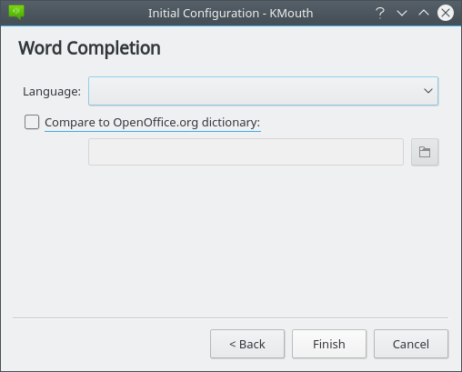Click the KMouth app icon in titlebar
The width and height of the screenshot is (462, 372).
16,13
